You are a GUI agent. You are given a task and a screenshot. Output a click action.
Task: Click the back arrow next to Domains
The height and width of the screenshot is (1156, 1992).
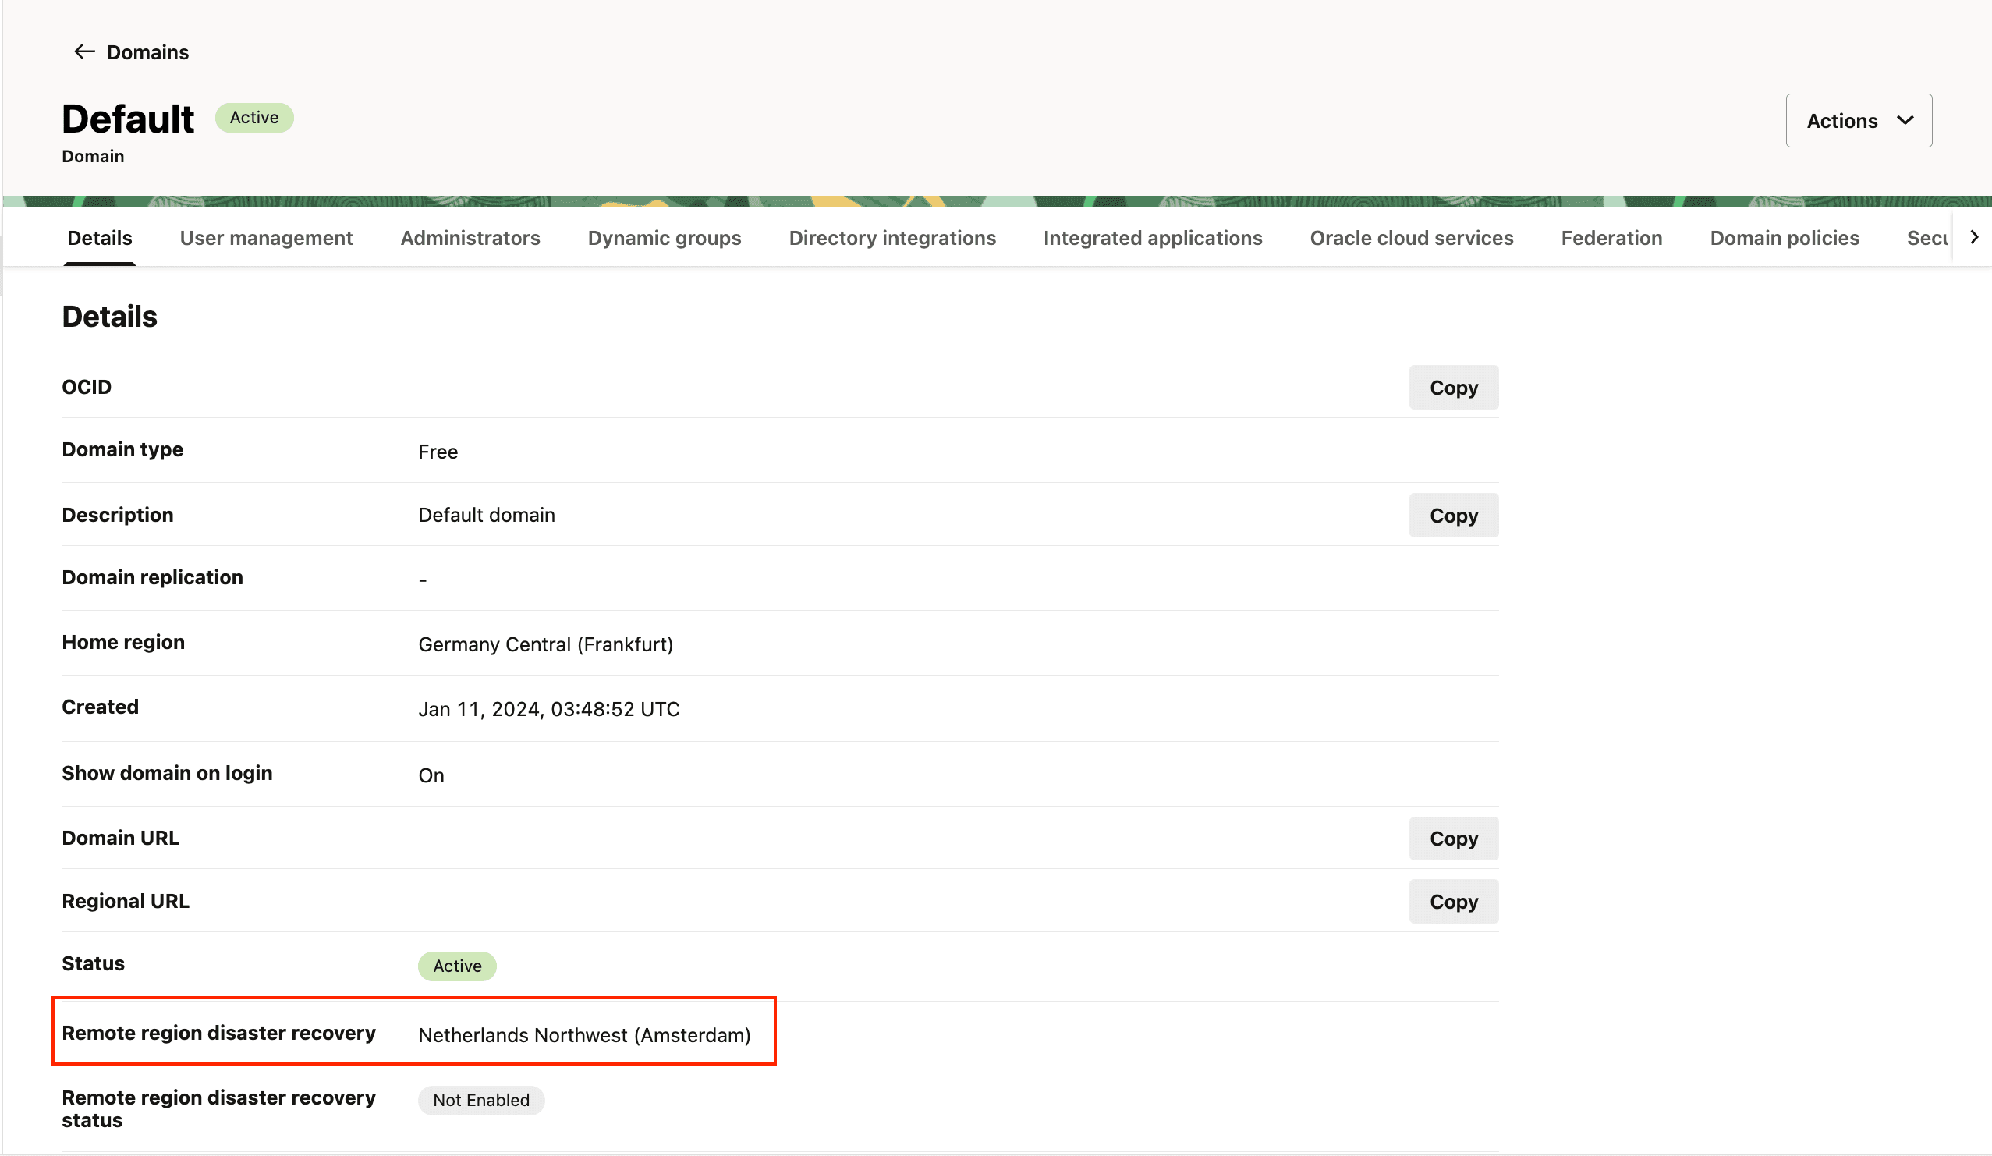pyautogui.click(x=83, y=52)
